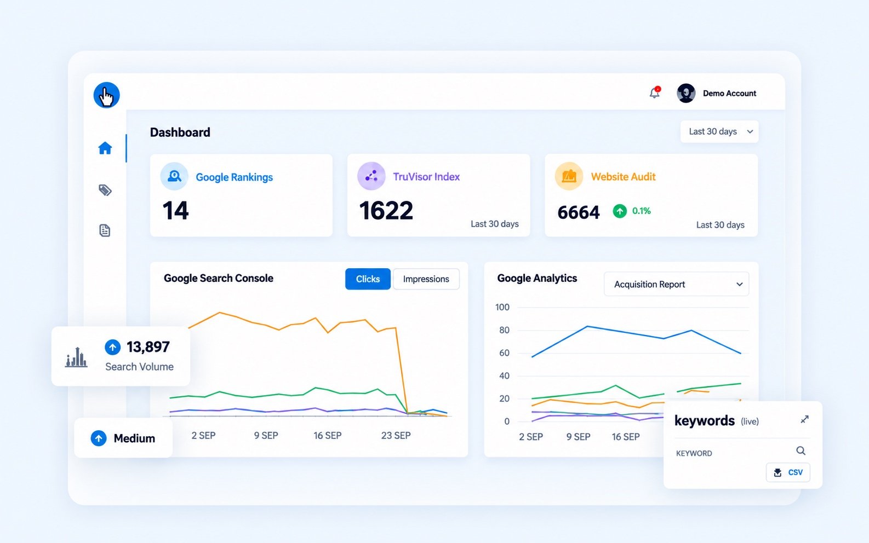Image resolution: width=869 pixels, height=543 pixels.
Task: Click the Dashboard heading
Action: (x=180, y=132)
